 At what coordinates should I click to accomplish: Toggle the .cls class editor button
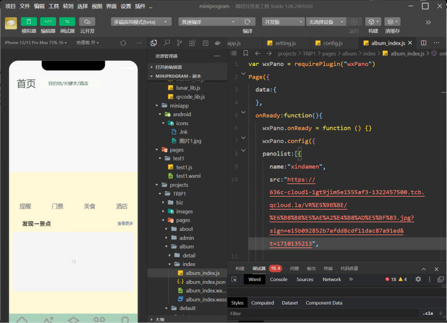[427, 313]
